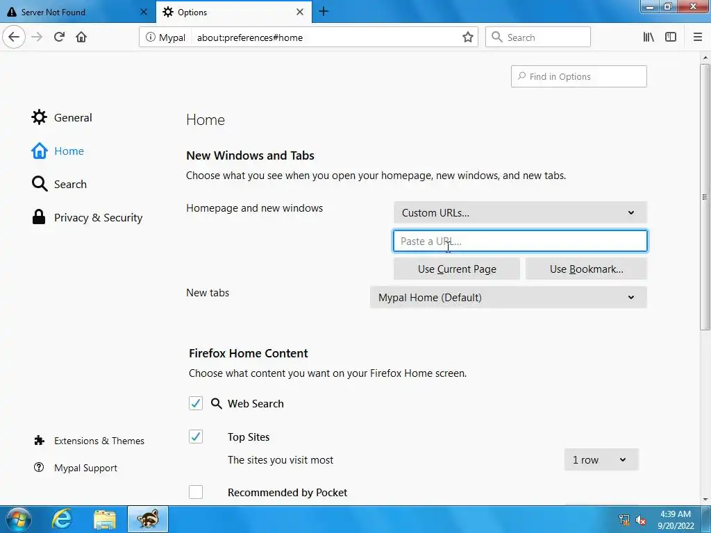This screenshot has height=533, width=711.
Task: Click the Mypal raccoon taskbar icon
Action: tap(148, 519)
